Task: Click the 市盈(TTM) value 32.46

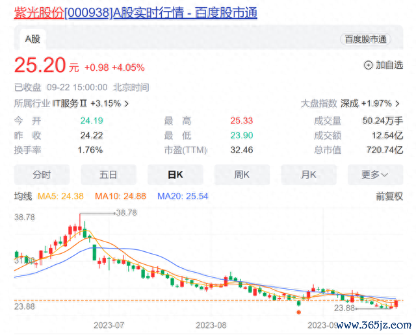Action: (241, 150)
